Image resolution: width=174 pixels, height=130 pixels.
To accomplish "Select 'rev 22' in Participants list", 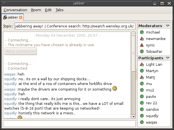I will pyautogui.click(x=154, y=103).
